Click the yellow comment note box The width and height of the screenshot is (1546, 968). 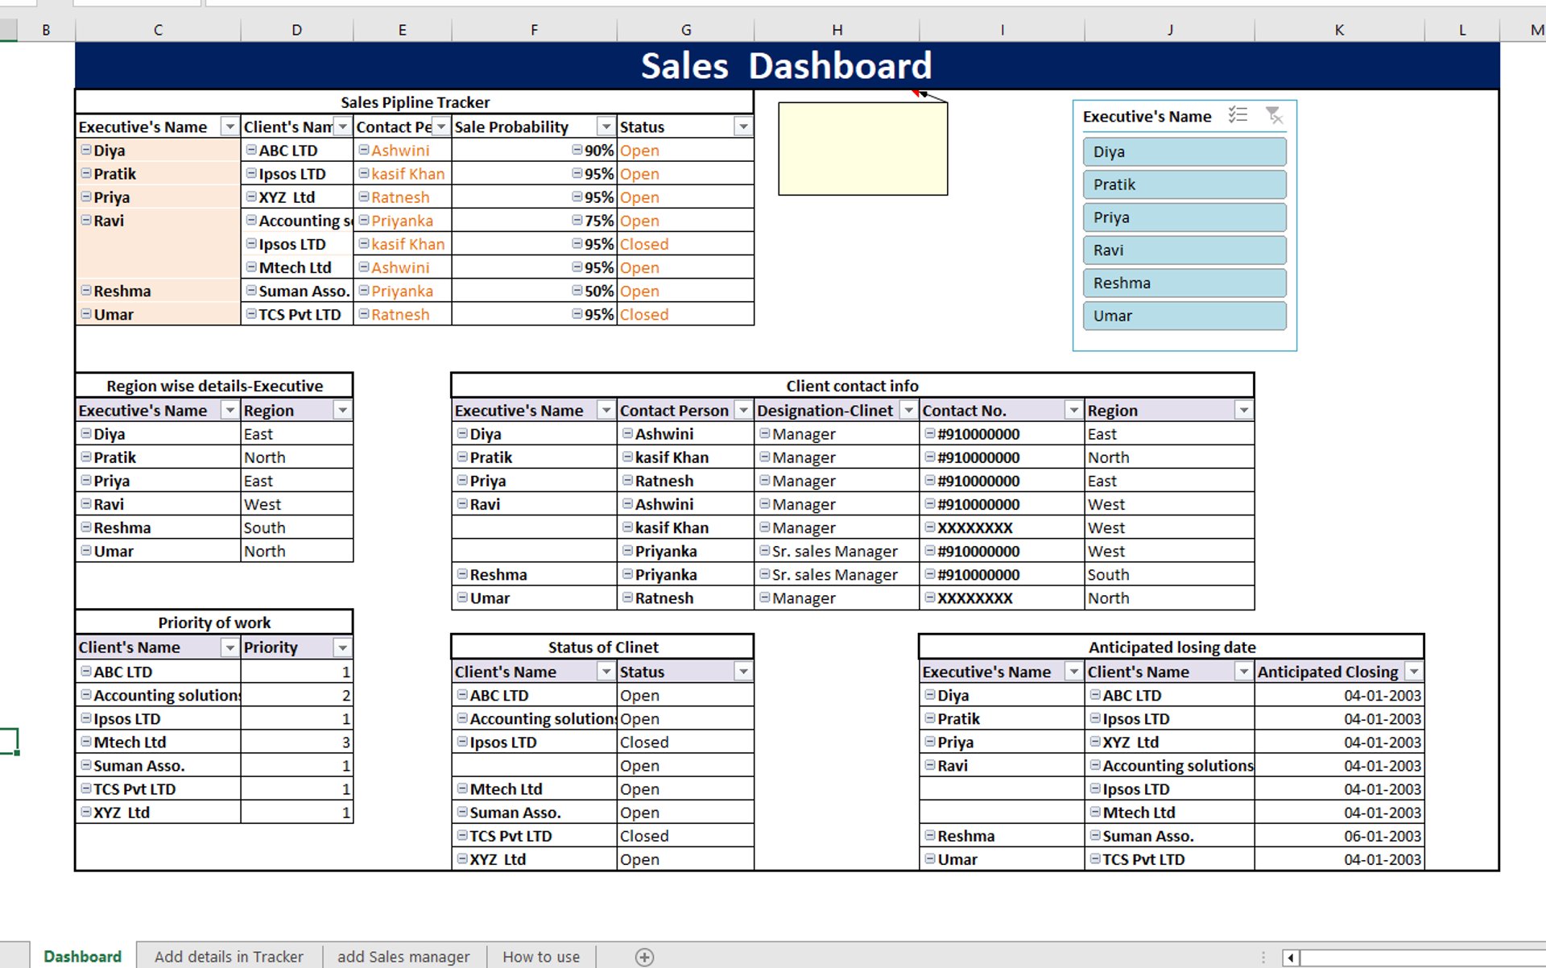(x=862, y=149)
